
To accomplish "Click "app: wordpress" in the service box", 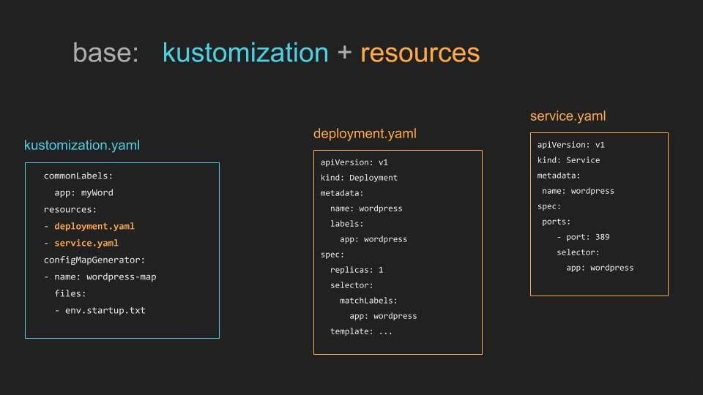I will coord(600,268).
